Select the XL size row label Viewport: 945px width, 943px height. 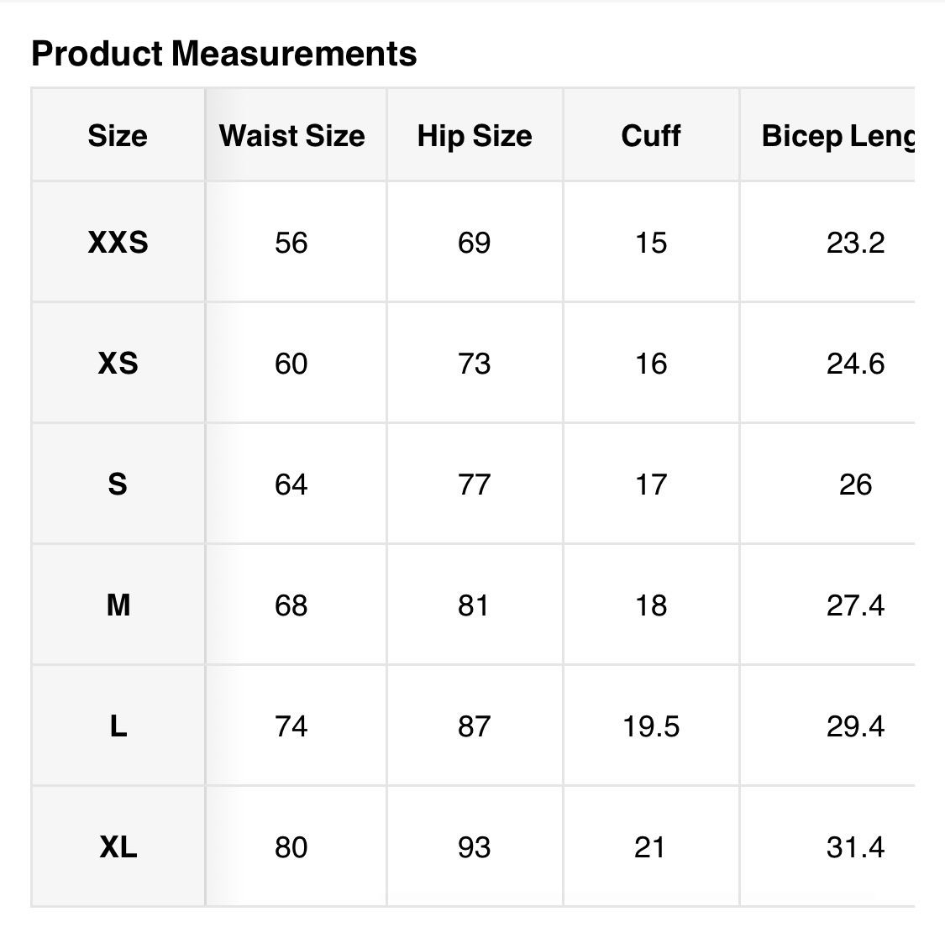click(118, 847)
